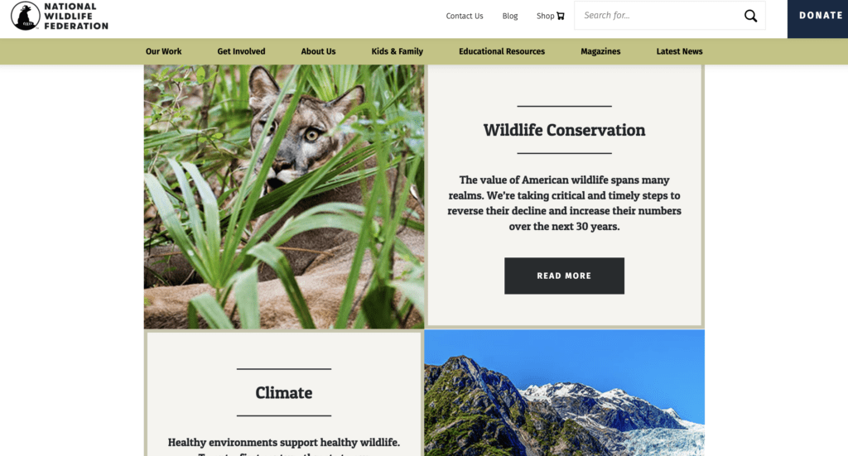Click the Climate section heading
Image resolution: width=848 pixels, height=456 pixels.
284,393
